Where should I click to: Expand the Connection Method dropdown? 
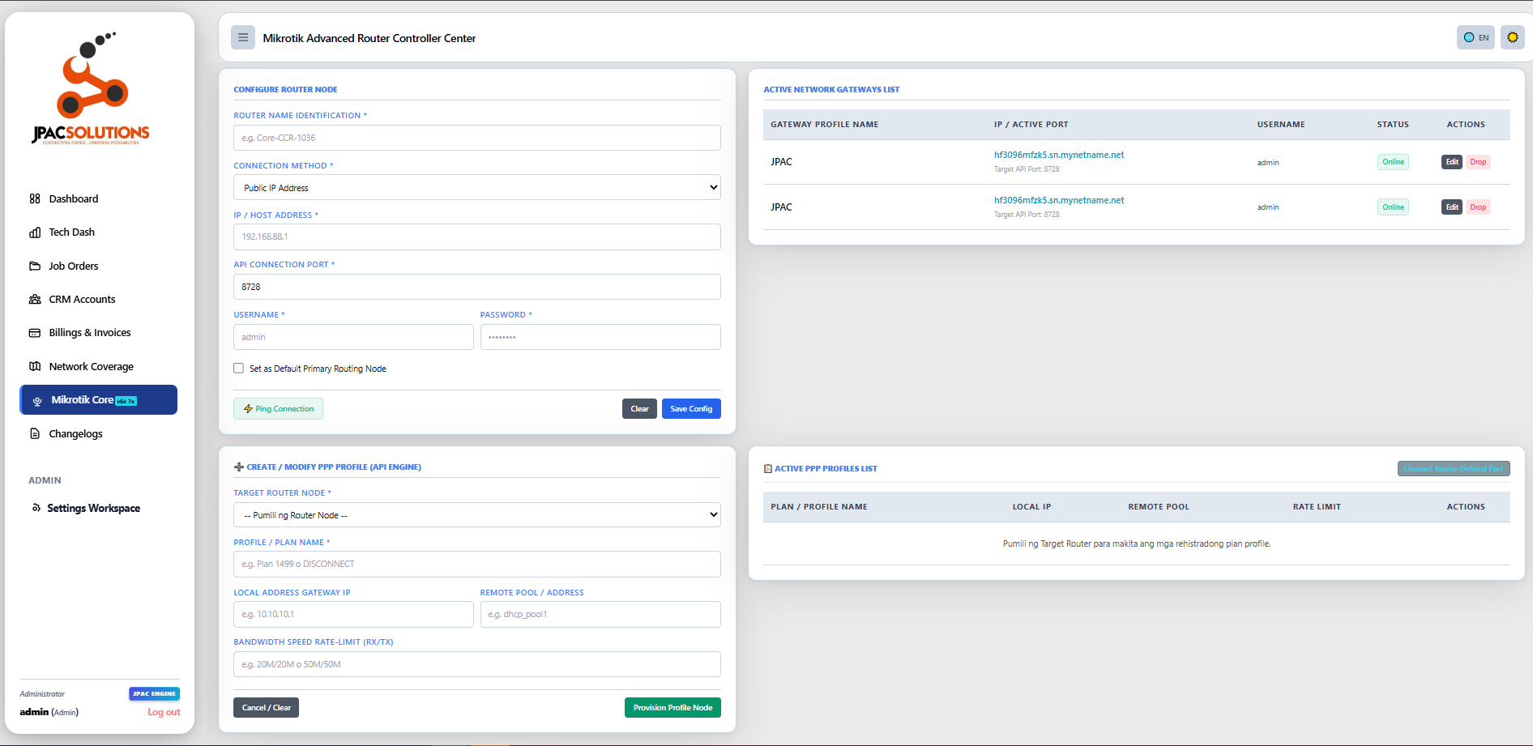[476, 188]
